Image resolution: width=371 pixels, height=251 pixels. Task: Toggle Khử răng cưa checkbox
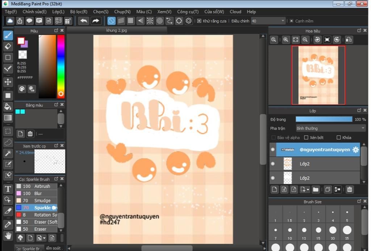[x=199, y=21]
